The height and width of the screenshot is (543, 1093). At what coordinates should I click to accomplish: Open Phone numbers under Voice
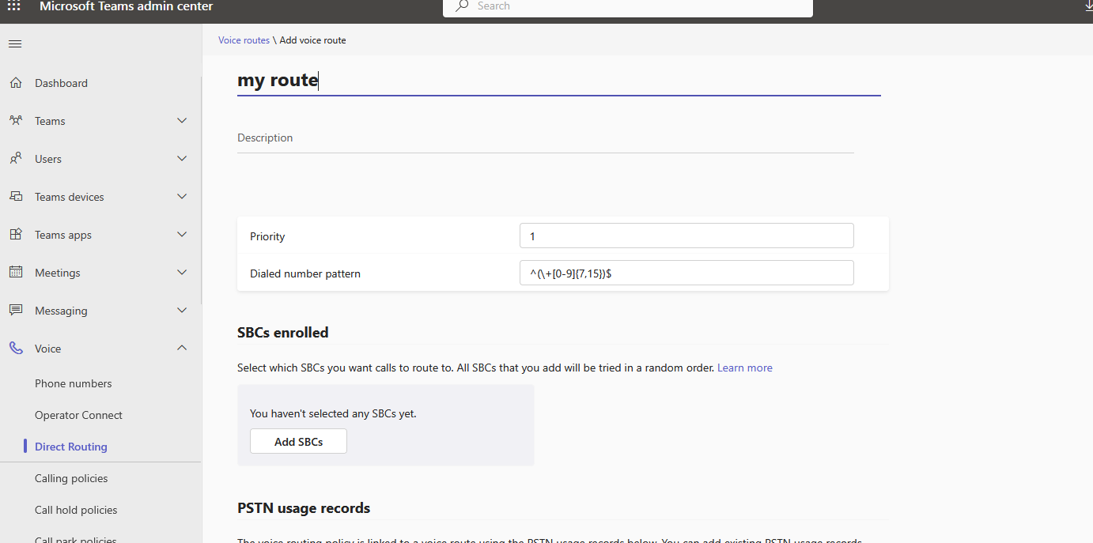74,383
